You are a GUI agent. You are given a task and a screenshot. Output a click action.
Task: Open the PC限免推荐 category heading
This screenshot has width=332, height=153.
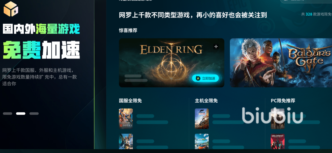pyautogui.click(x=283, y=101)
